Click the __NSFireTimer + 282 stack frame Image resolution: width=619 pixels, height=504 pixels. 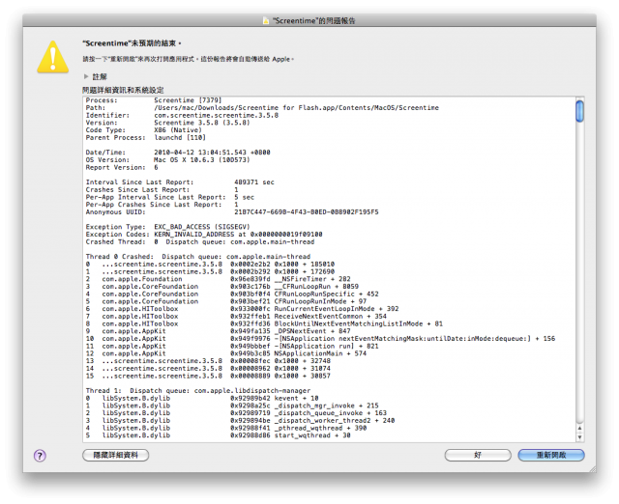coord(218,279)
